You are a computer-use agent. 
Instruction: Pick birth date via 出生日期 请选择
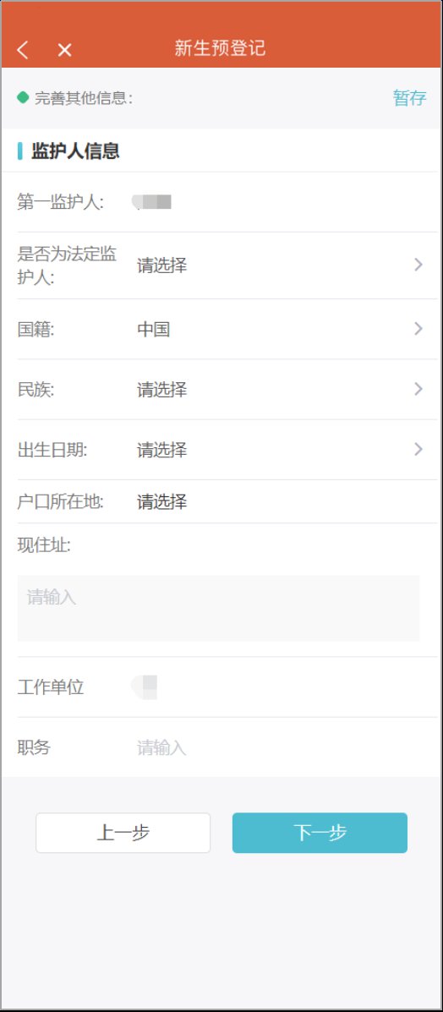click(162, 450)
